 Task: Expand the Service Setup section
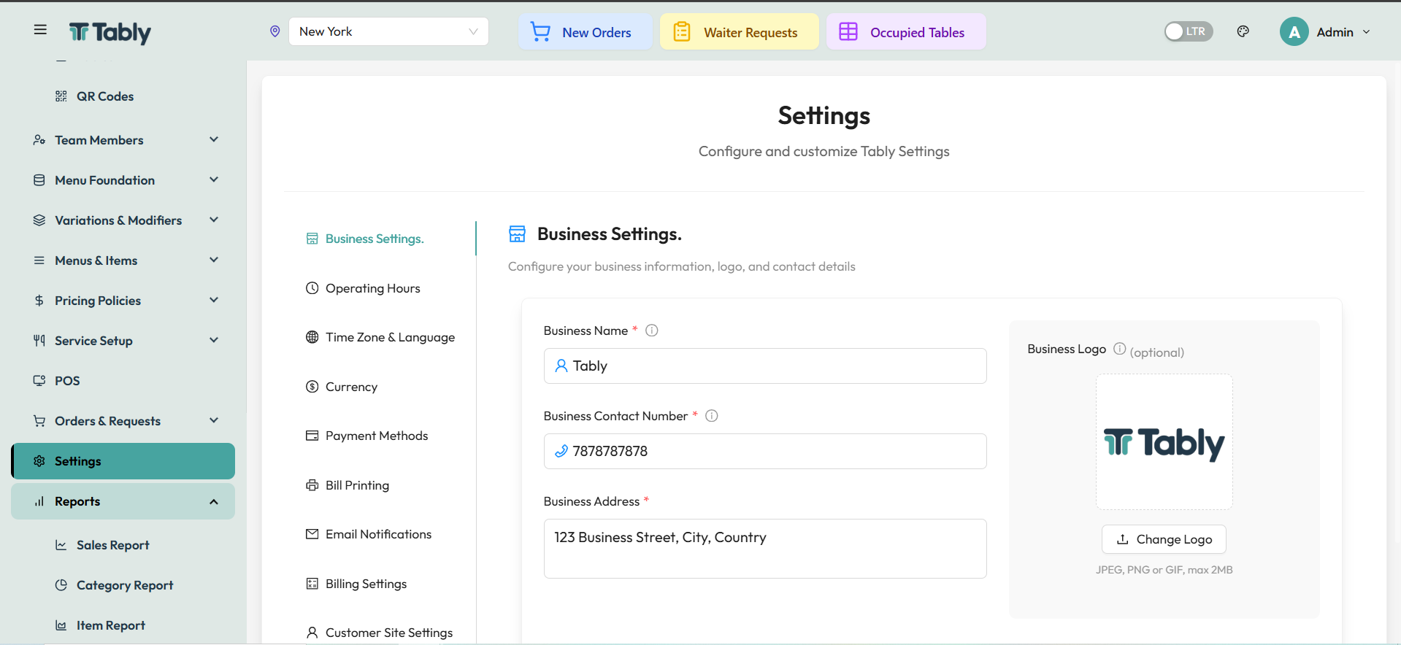click(x=123, y=341)
